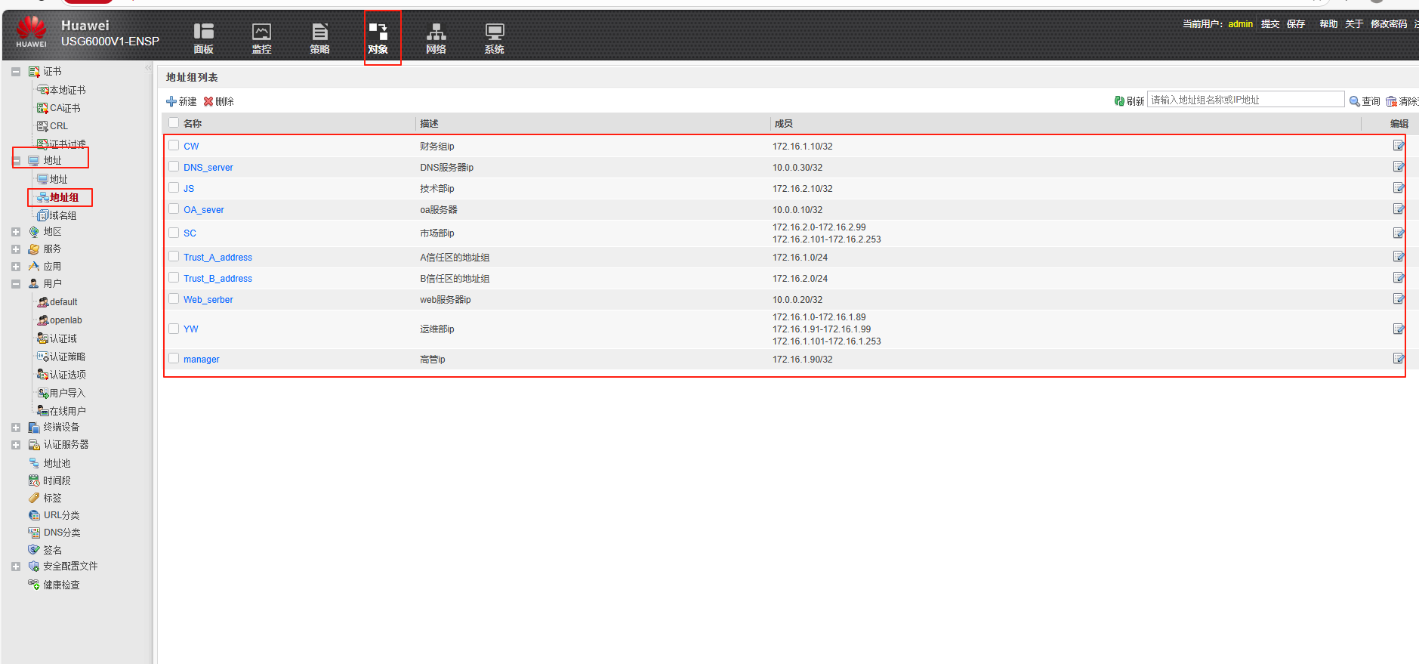Viewport: 1419px width, 664px height.
Task: Collapse the sidebar with the arrow icon
Action: 148,68
